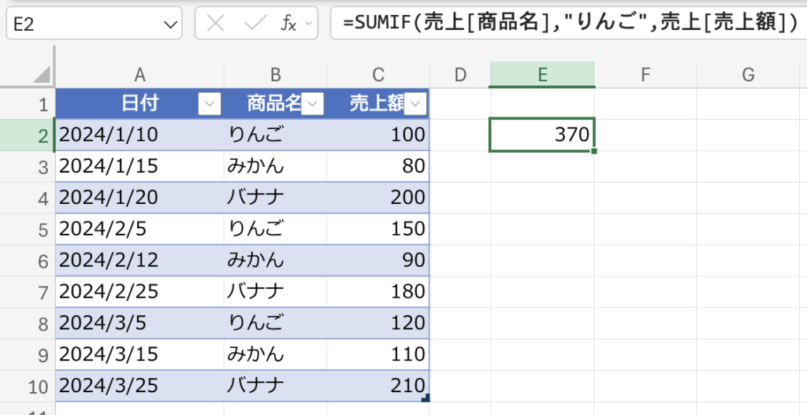The width and height of the screenshot is (807, 415).
Task: Click the table resize handle at C10
Action: click(x=426, y=398)
